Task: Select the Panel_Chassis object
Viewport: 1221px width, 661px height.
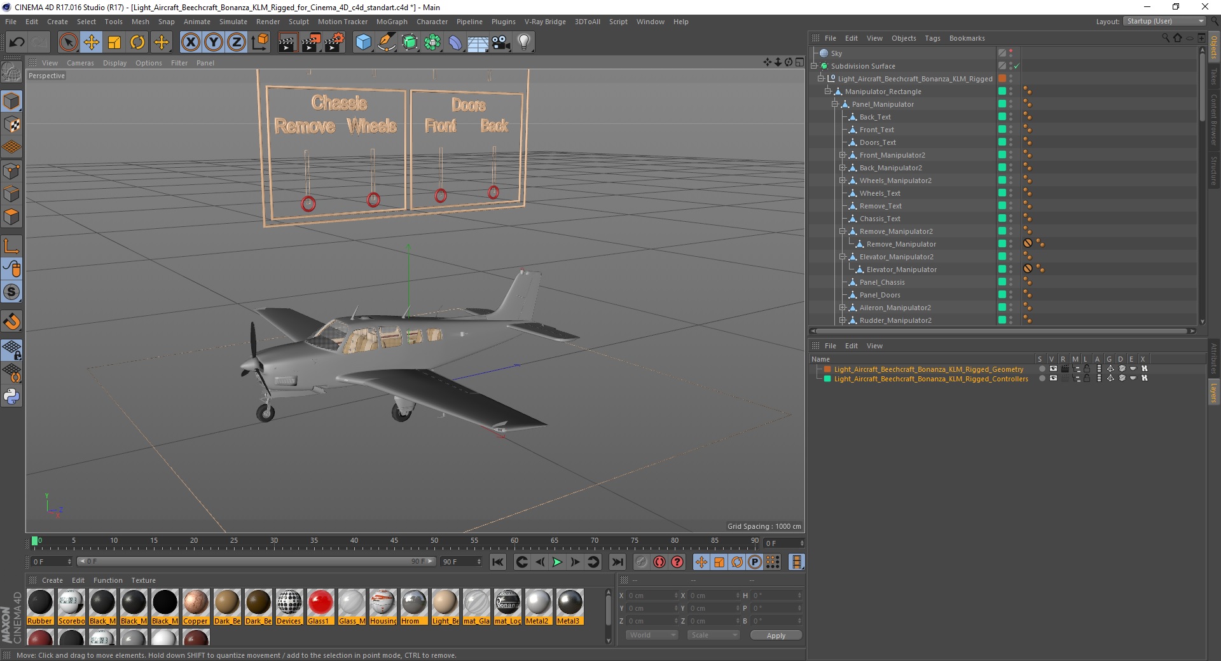Action: coord(881,282)
